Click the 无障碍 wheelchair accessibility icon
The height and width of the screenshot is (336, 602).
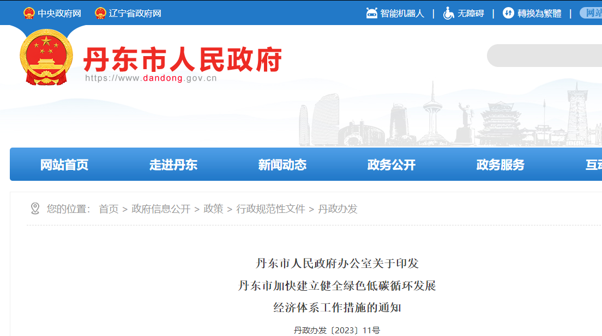click(448, 13)
